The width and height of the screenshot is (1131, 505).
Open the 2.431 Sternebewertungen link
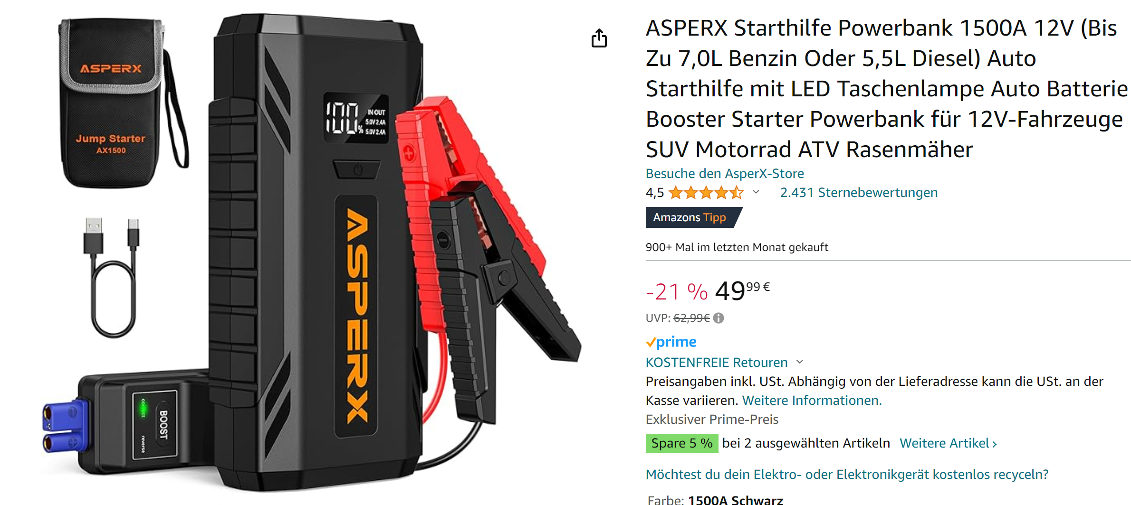coord(859,193)
